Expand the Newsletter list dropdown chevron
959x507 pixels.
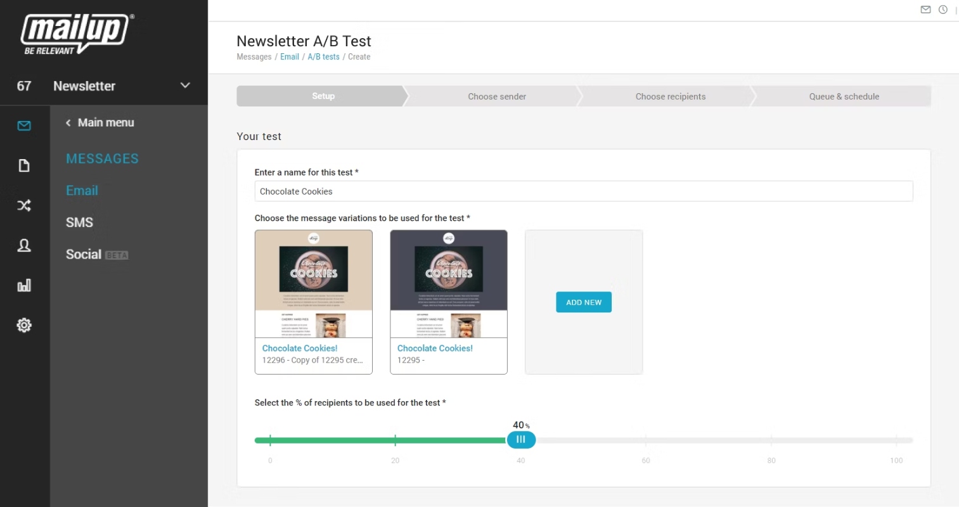pos(185,85)
